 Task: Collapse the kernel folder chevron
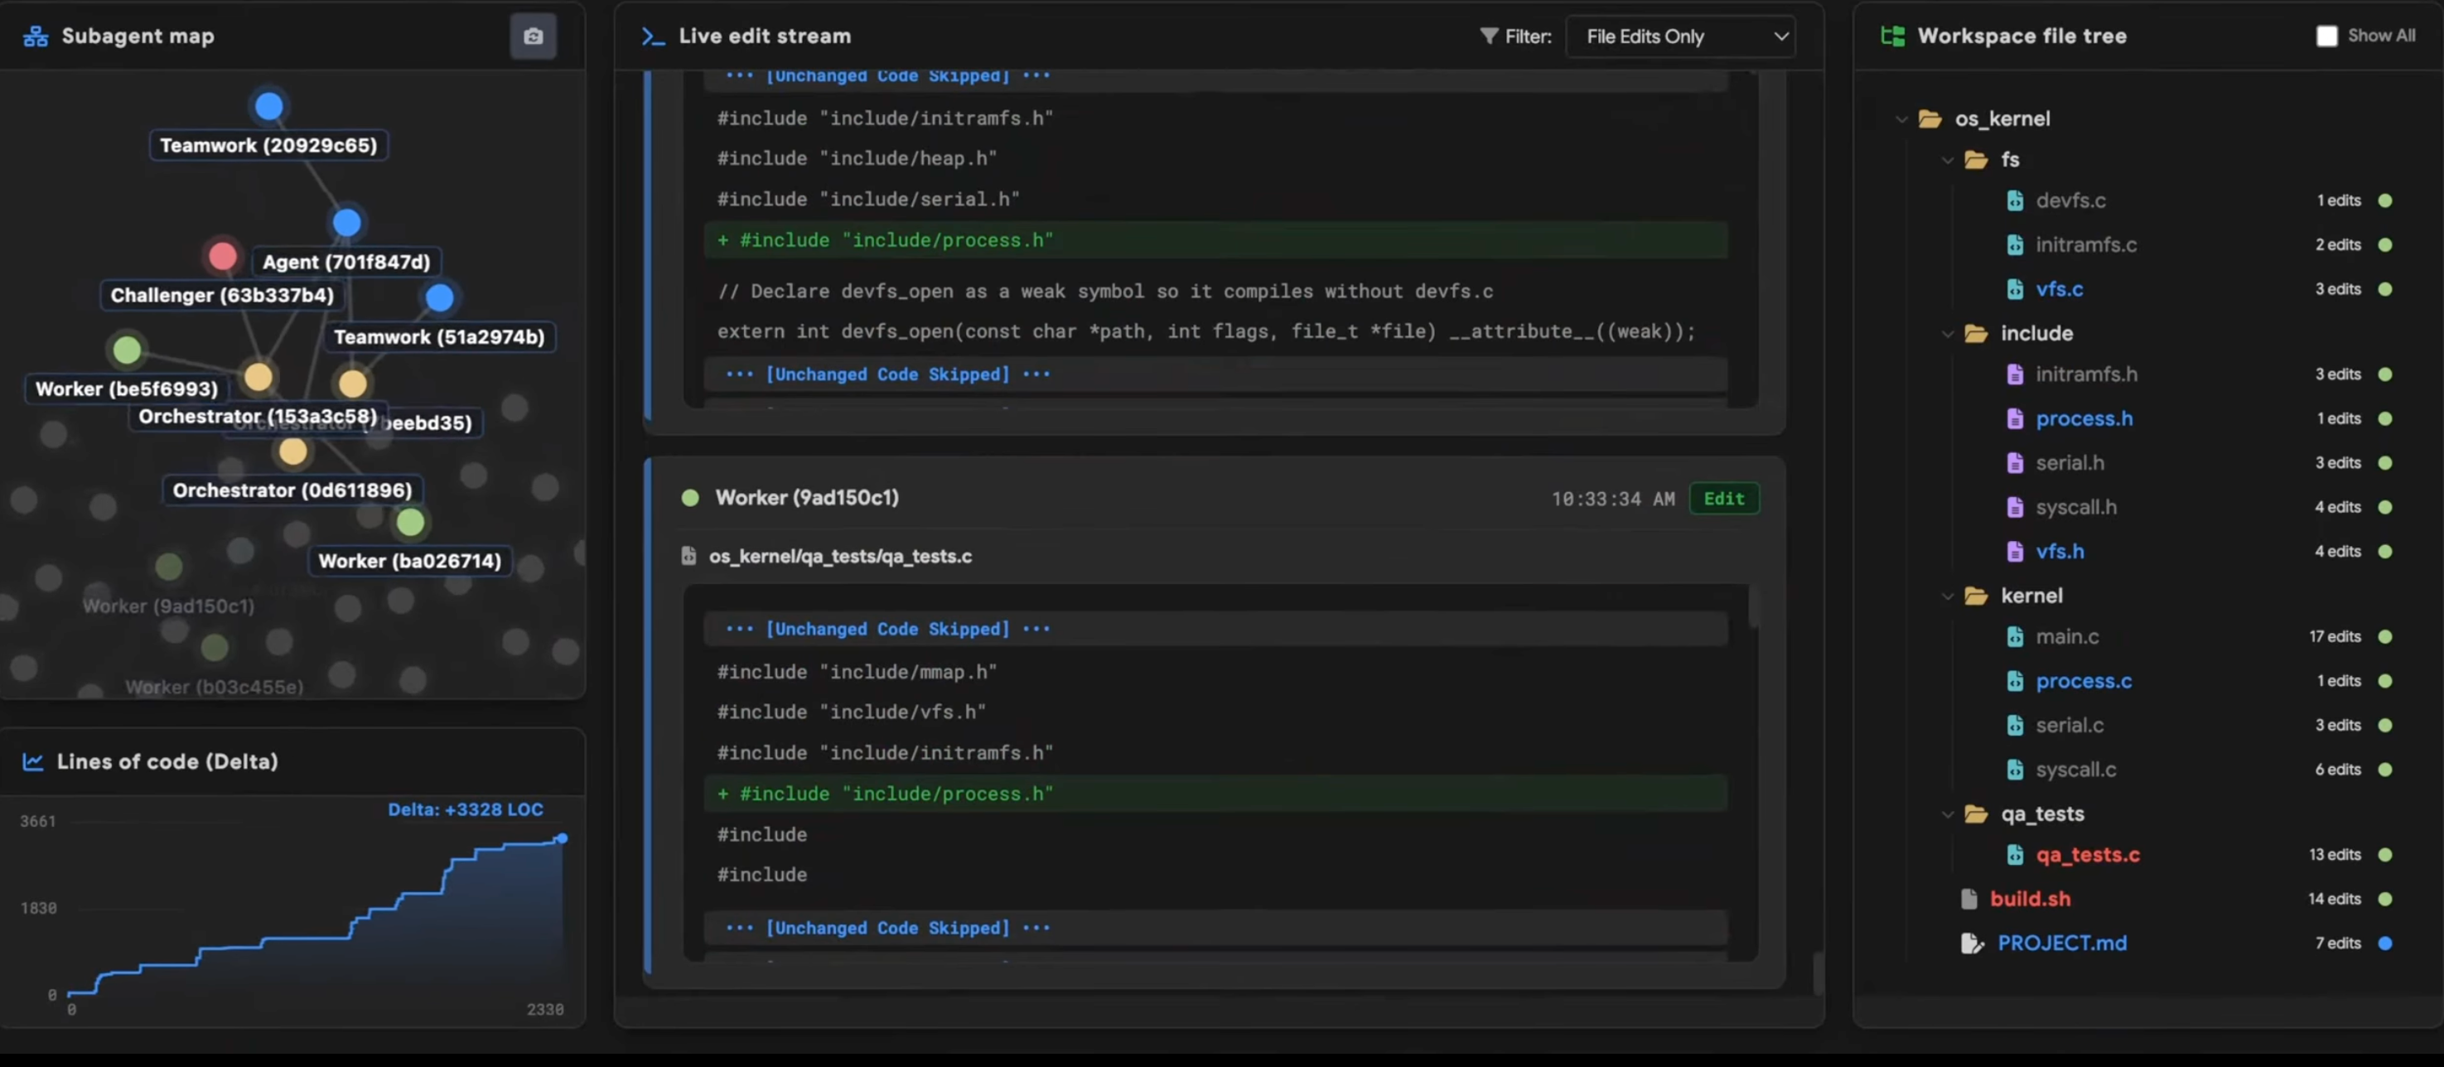tap(1948, 596)
